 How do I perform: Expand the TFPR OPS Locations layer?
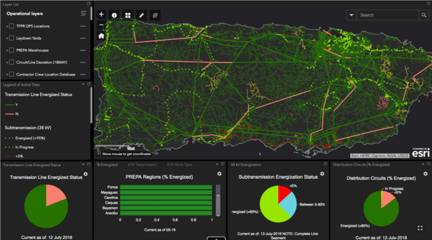(x=7, y=26)
